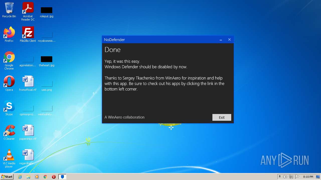Viewport: 321px width, 180px height.
Task: Select usei.png file on desktop
Action: tap(47, 85)
